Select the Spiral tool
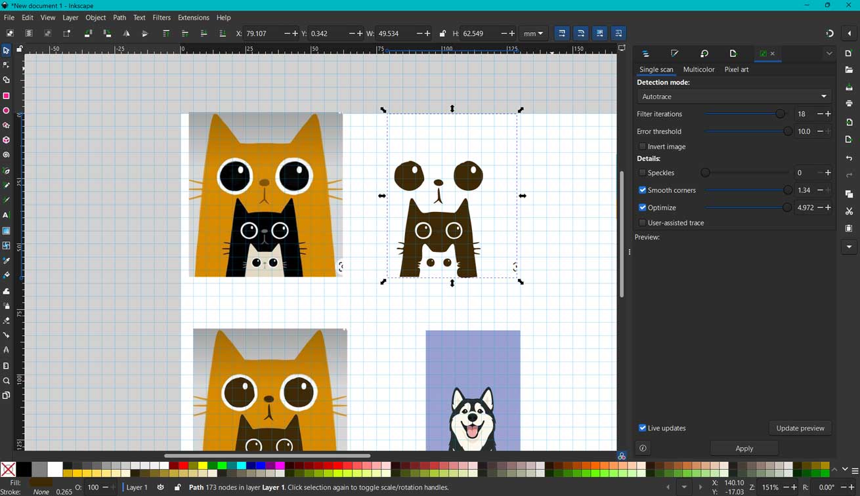860x496 pixels. (x=7, y=154)
